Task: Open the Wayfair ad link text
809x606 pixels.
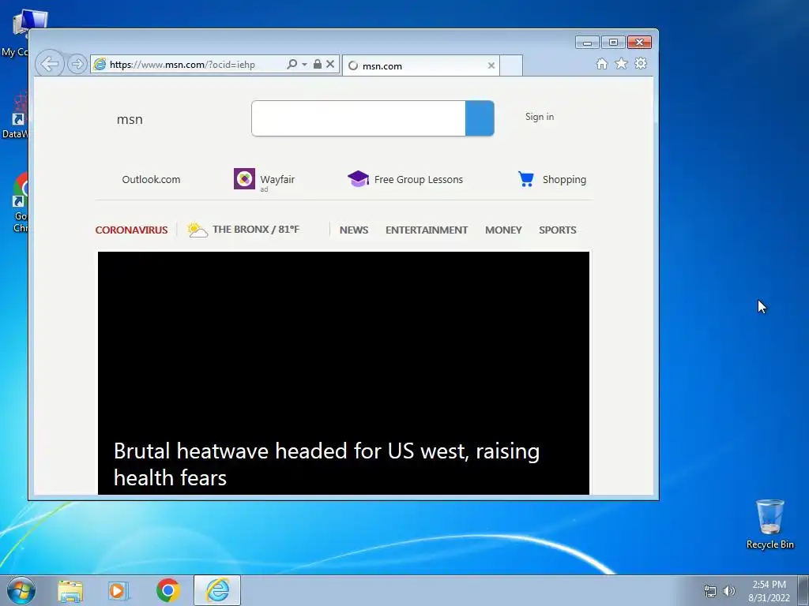Action: [x=277, y=179]
